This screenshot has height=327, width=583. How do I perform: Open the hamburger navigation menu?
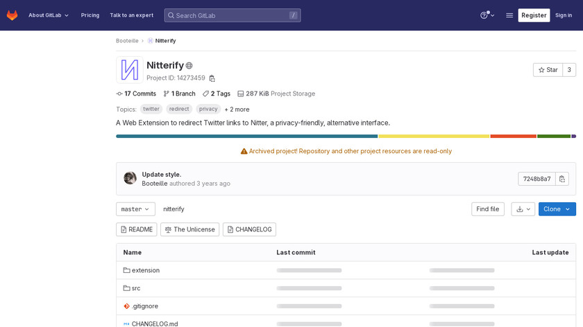point(509,15)
